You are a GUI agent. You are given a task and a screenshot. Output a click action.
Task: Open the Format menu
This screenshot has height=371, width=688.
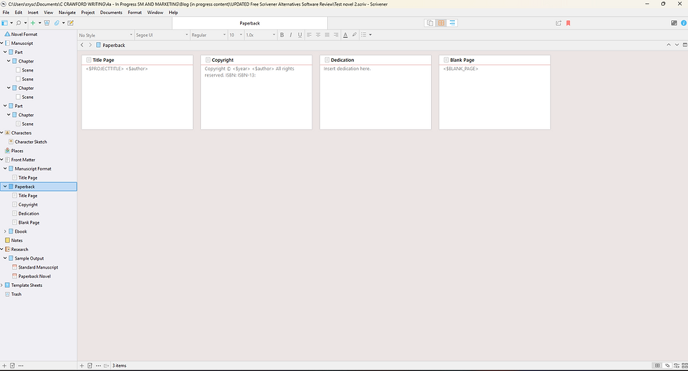(x=135, y=13)
